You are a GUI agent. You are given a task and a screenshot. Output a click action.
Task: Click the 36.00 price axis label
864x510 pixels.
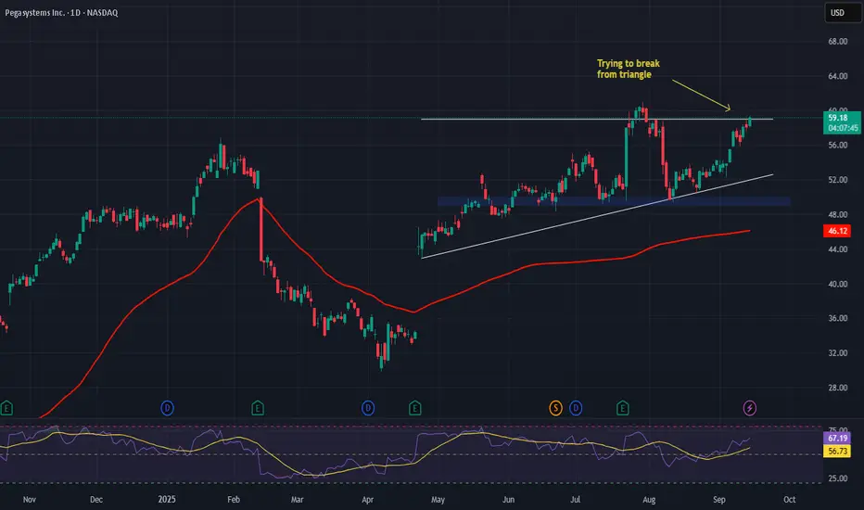tap(837, 318)
